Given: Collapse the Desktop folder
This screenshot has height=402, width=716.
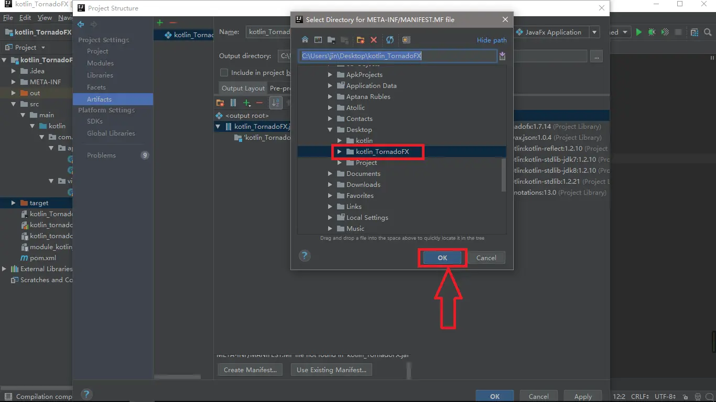Looking at the screenshot, I should (x=330, y=130).
